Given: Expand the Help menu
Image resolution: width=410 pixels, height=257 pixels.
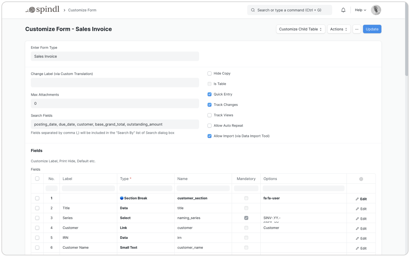Looking at the screenshot, I should click(360, 10).
